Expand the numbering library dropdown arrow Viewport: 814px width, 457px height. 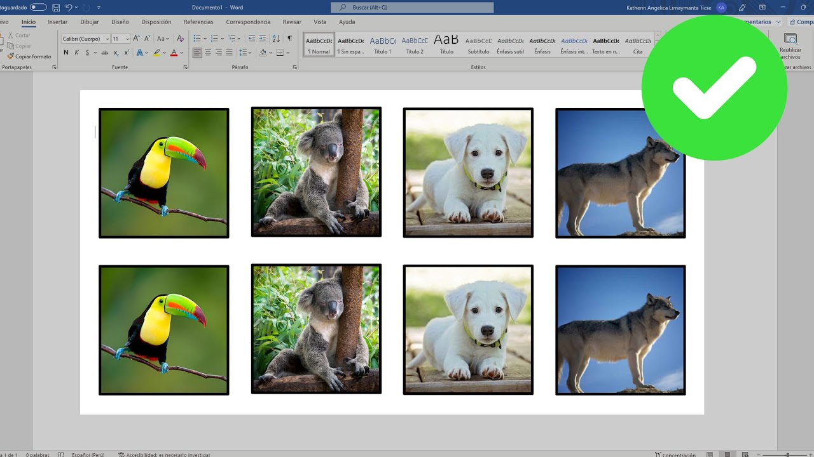point(223,39)
